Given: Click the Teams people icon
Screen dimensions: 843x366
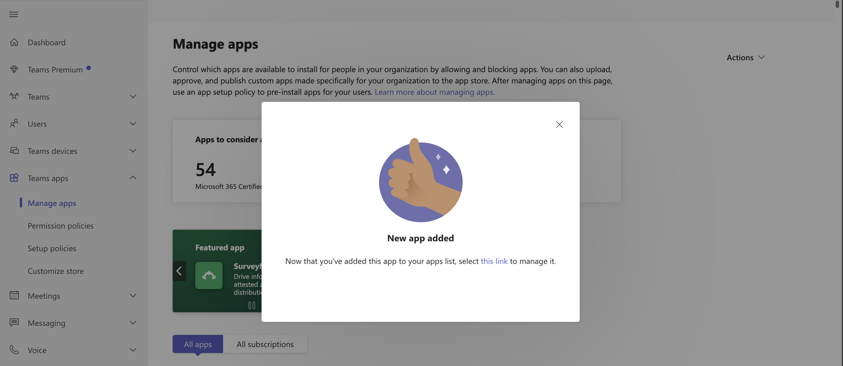Looking at the screenshot, I should (14, 96).
